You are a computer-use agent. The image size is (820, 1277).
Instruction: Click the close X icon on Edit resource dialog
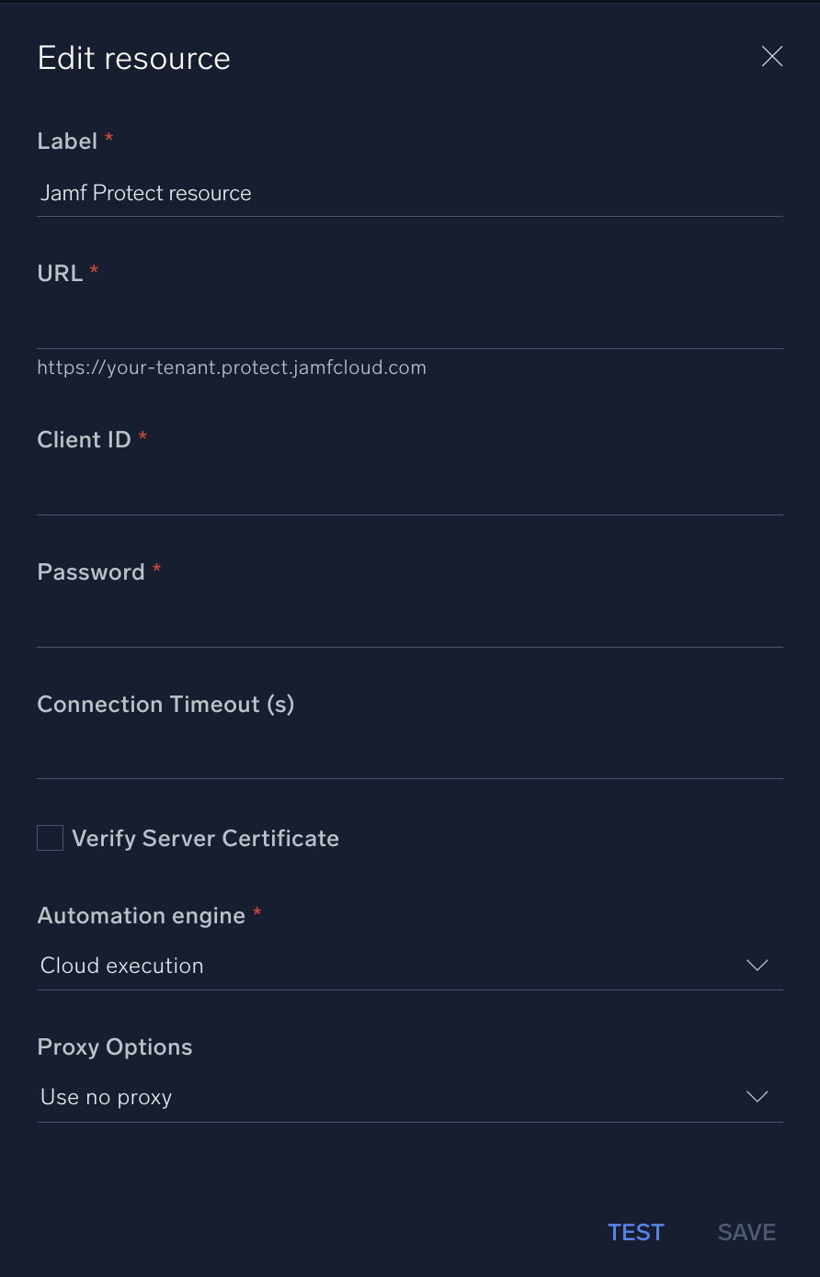pyautogui.click(x=771, y=56)
